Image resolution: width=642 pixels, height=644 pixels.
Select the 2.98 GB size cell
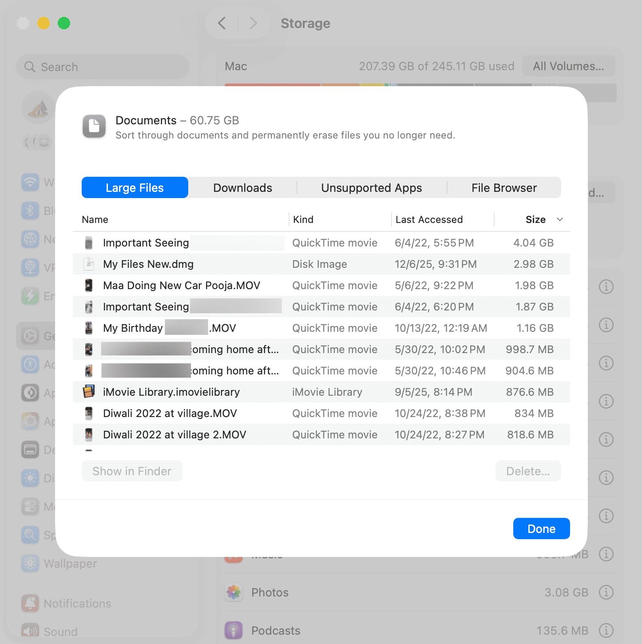point(534,264)
